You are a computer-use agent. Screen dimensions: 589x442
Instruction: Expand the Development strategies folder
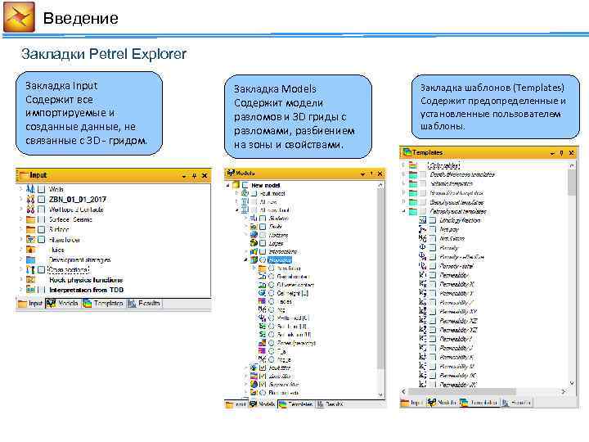21,259
